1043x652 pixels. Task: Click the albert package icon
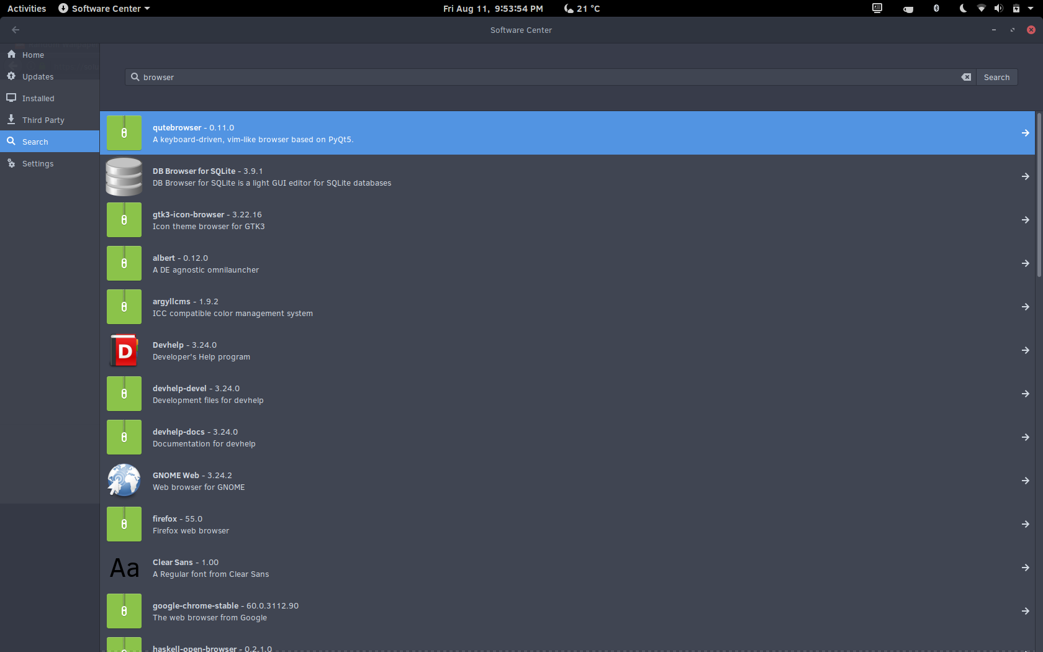point(124,263)
